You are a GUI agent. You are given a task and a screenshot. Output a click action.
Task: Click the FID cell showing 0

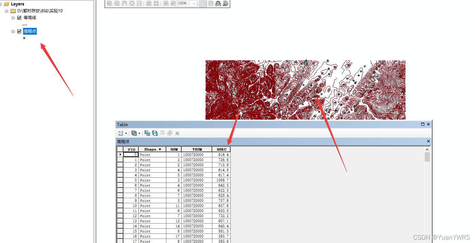tap(131, 155)
